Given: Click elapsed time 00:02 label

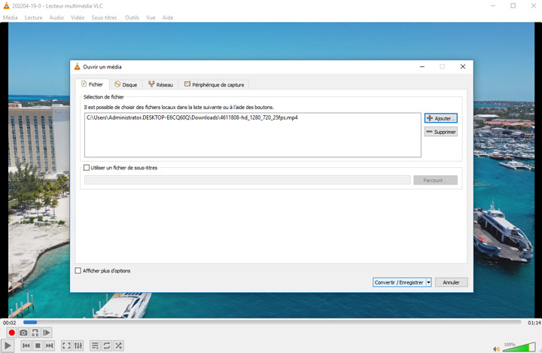Looking at the screenshot, I should (x=9, y=323).
